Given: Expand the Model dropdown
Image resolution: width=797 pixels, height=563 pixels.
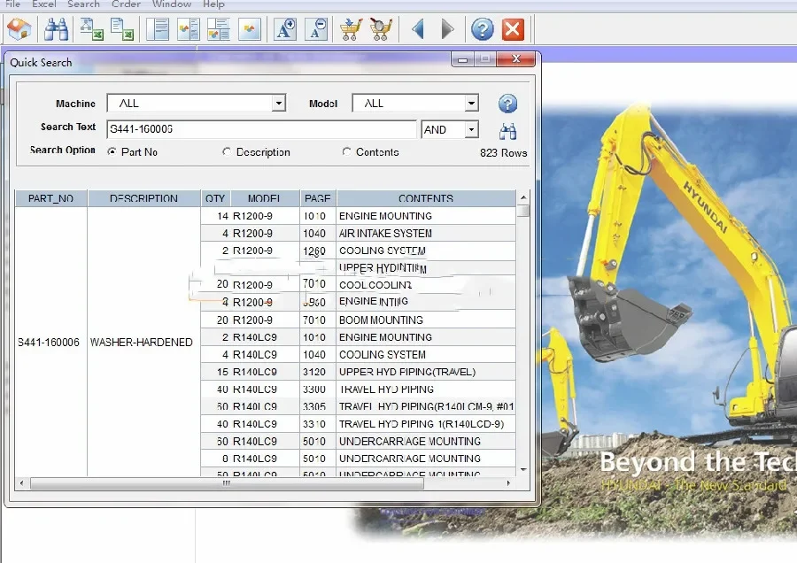Looking at the screenshot, I should tap(471, 104).
